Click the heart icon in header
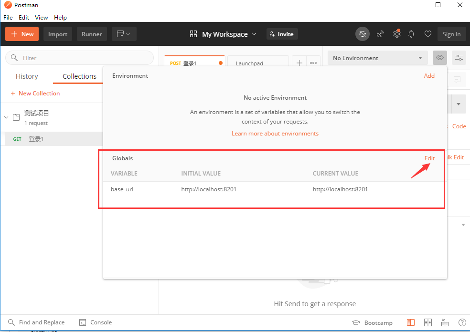 pos(428,34)
